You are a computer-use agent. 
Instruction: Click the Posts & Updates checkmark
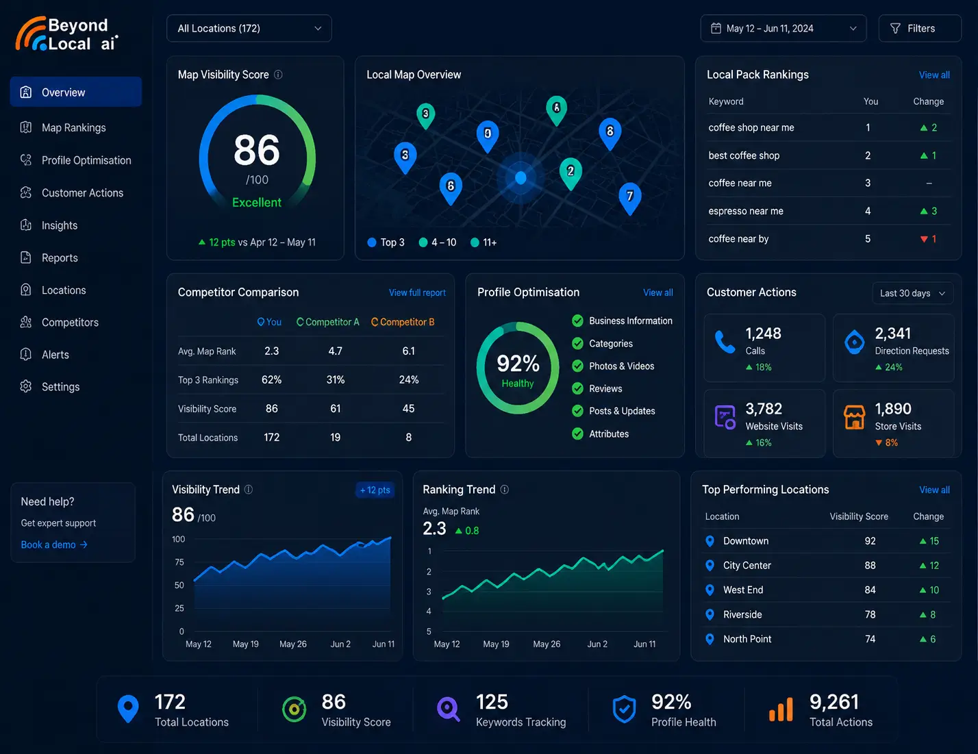pos(577,411)
